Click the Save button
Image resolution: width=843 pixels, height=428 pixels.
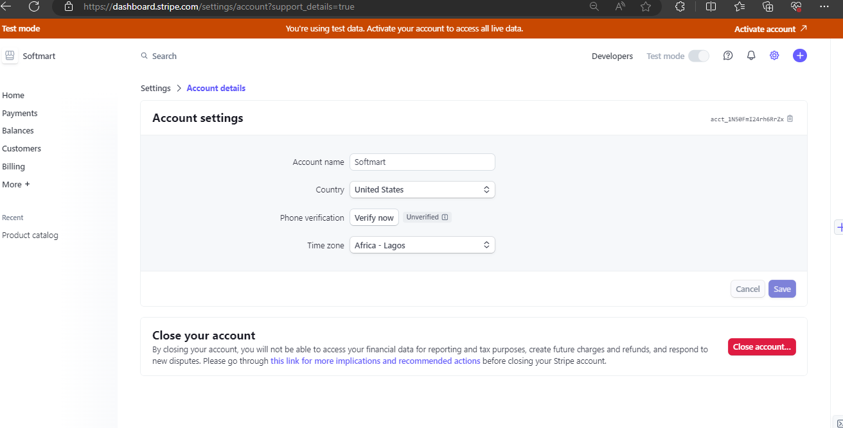(x=782, y=289)
